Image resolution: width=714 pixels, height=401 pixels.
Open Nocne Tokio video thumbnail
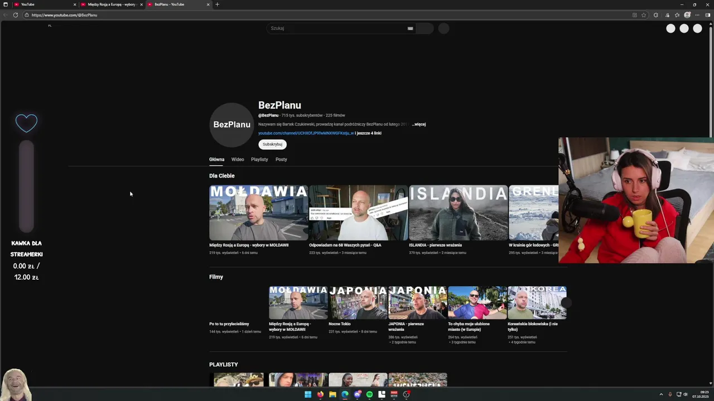pyautogui.click(x=358, y=302)
